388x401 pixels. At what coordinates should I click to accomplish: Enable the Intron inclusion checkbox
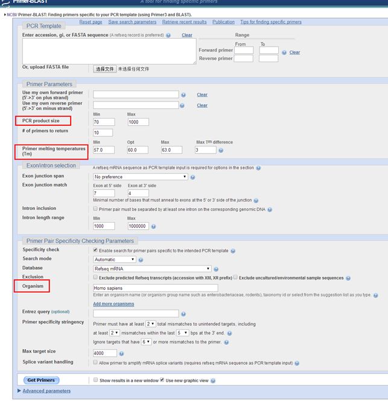[x=96, y=209]
